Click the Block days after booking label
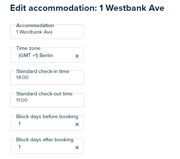180x159 pixels. pos(45,140)
